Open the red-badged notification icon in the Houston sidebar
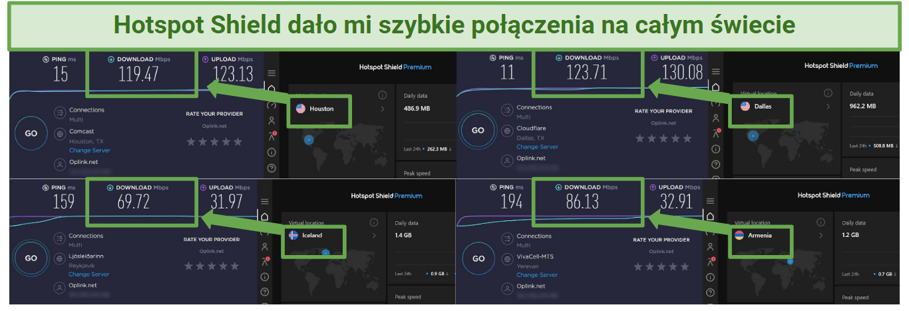This screenshot has height=311, width=909. point(272,137)
